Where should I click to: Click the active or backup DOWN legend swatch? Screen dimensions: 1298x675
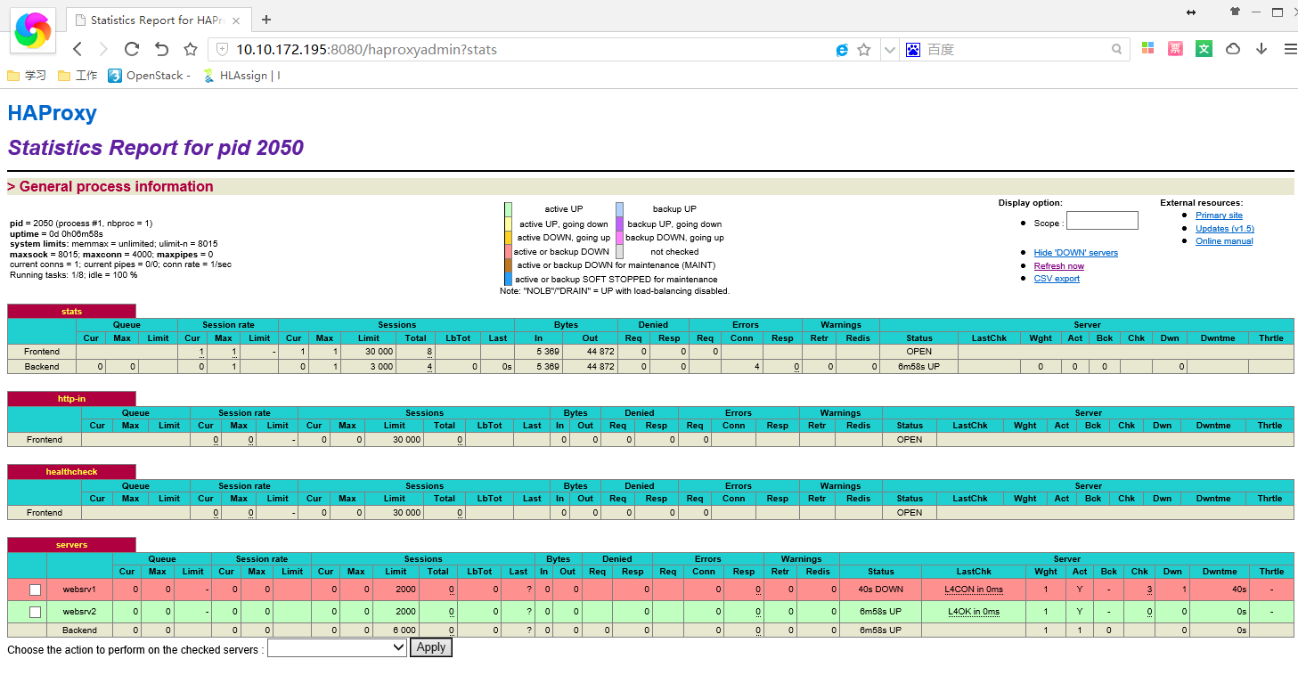coord(508,252)
